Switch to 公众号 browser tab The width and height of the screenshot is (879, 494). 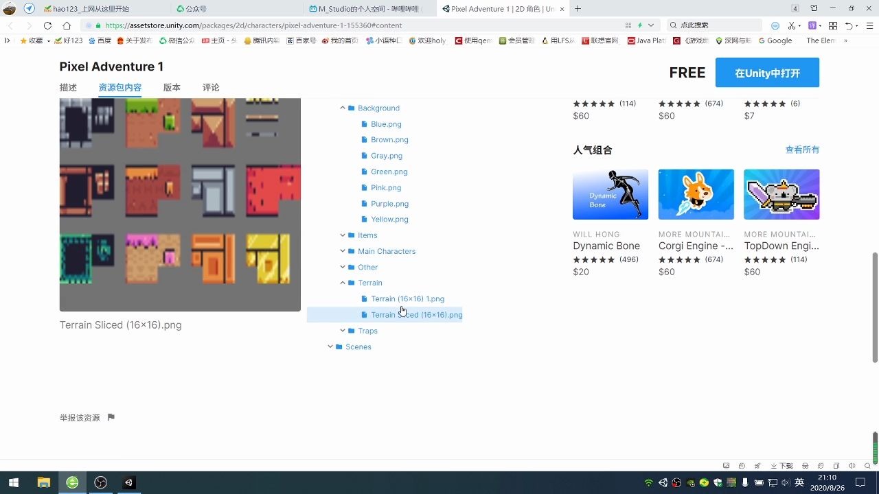237,9
